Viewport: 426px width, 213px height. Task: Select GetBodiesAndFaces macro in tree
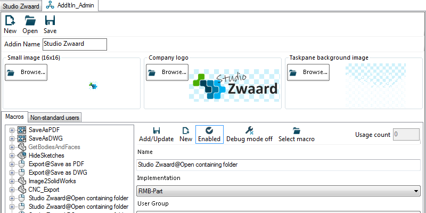54,147
